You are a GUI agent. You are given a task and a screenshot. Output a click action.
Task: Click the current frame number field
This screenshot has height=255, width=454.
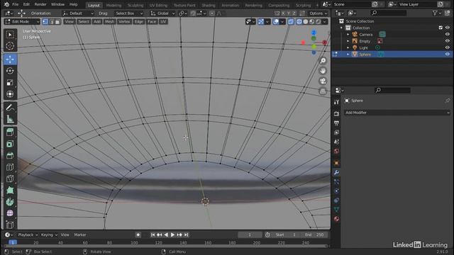pyautogui.click(x=250, y=235)
